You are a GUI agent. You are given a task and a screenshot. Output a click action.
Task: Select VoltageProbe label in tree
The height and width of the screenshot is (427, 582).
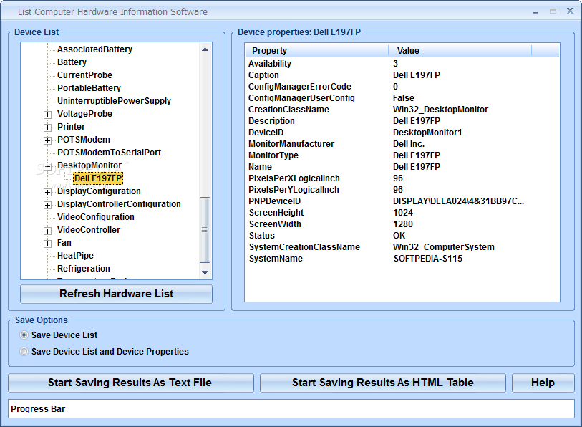point(84,114)
